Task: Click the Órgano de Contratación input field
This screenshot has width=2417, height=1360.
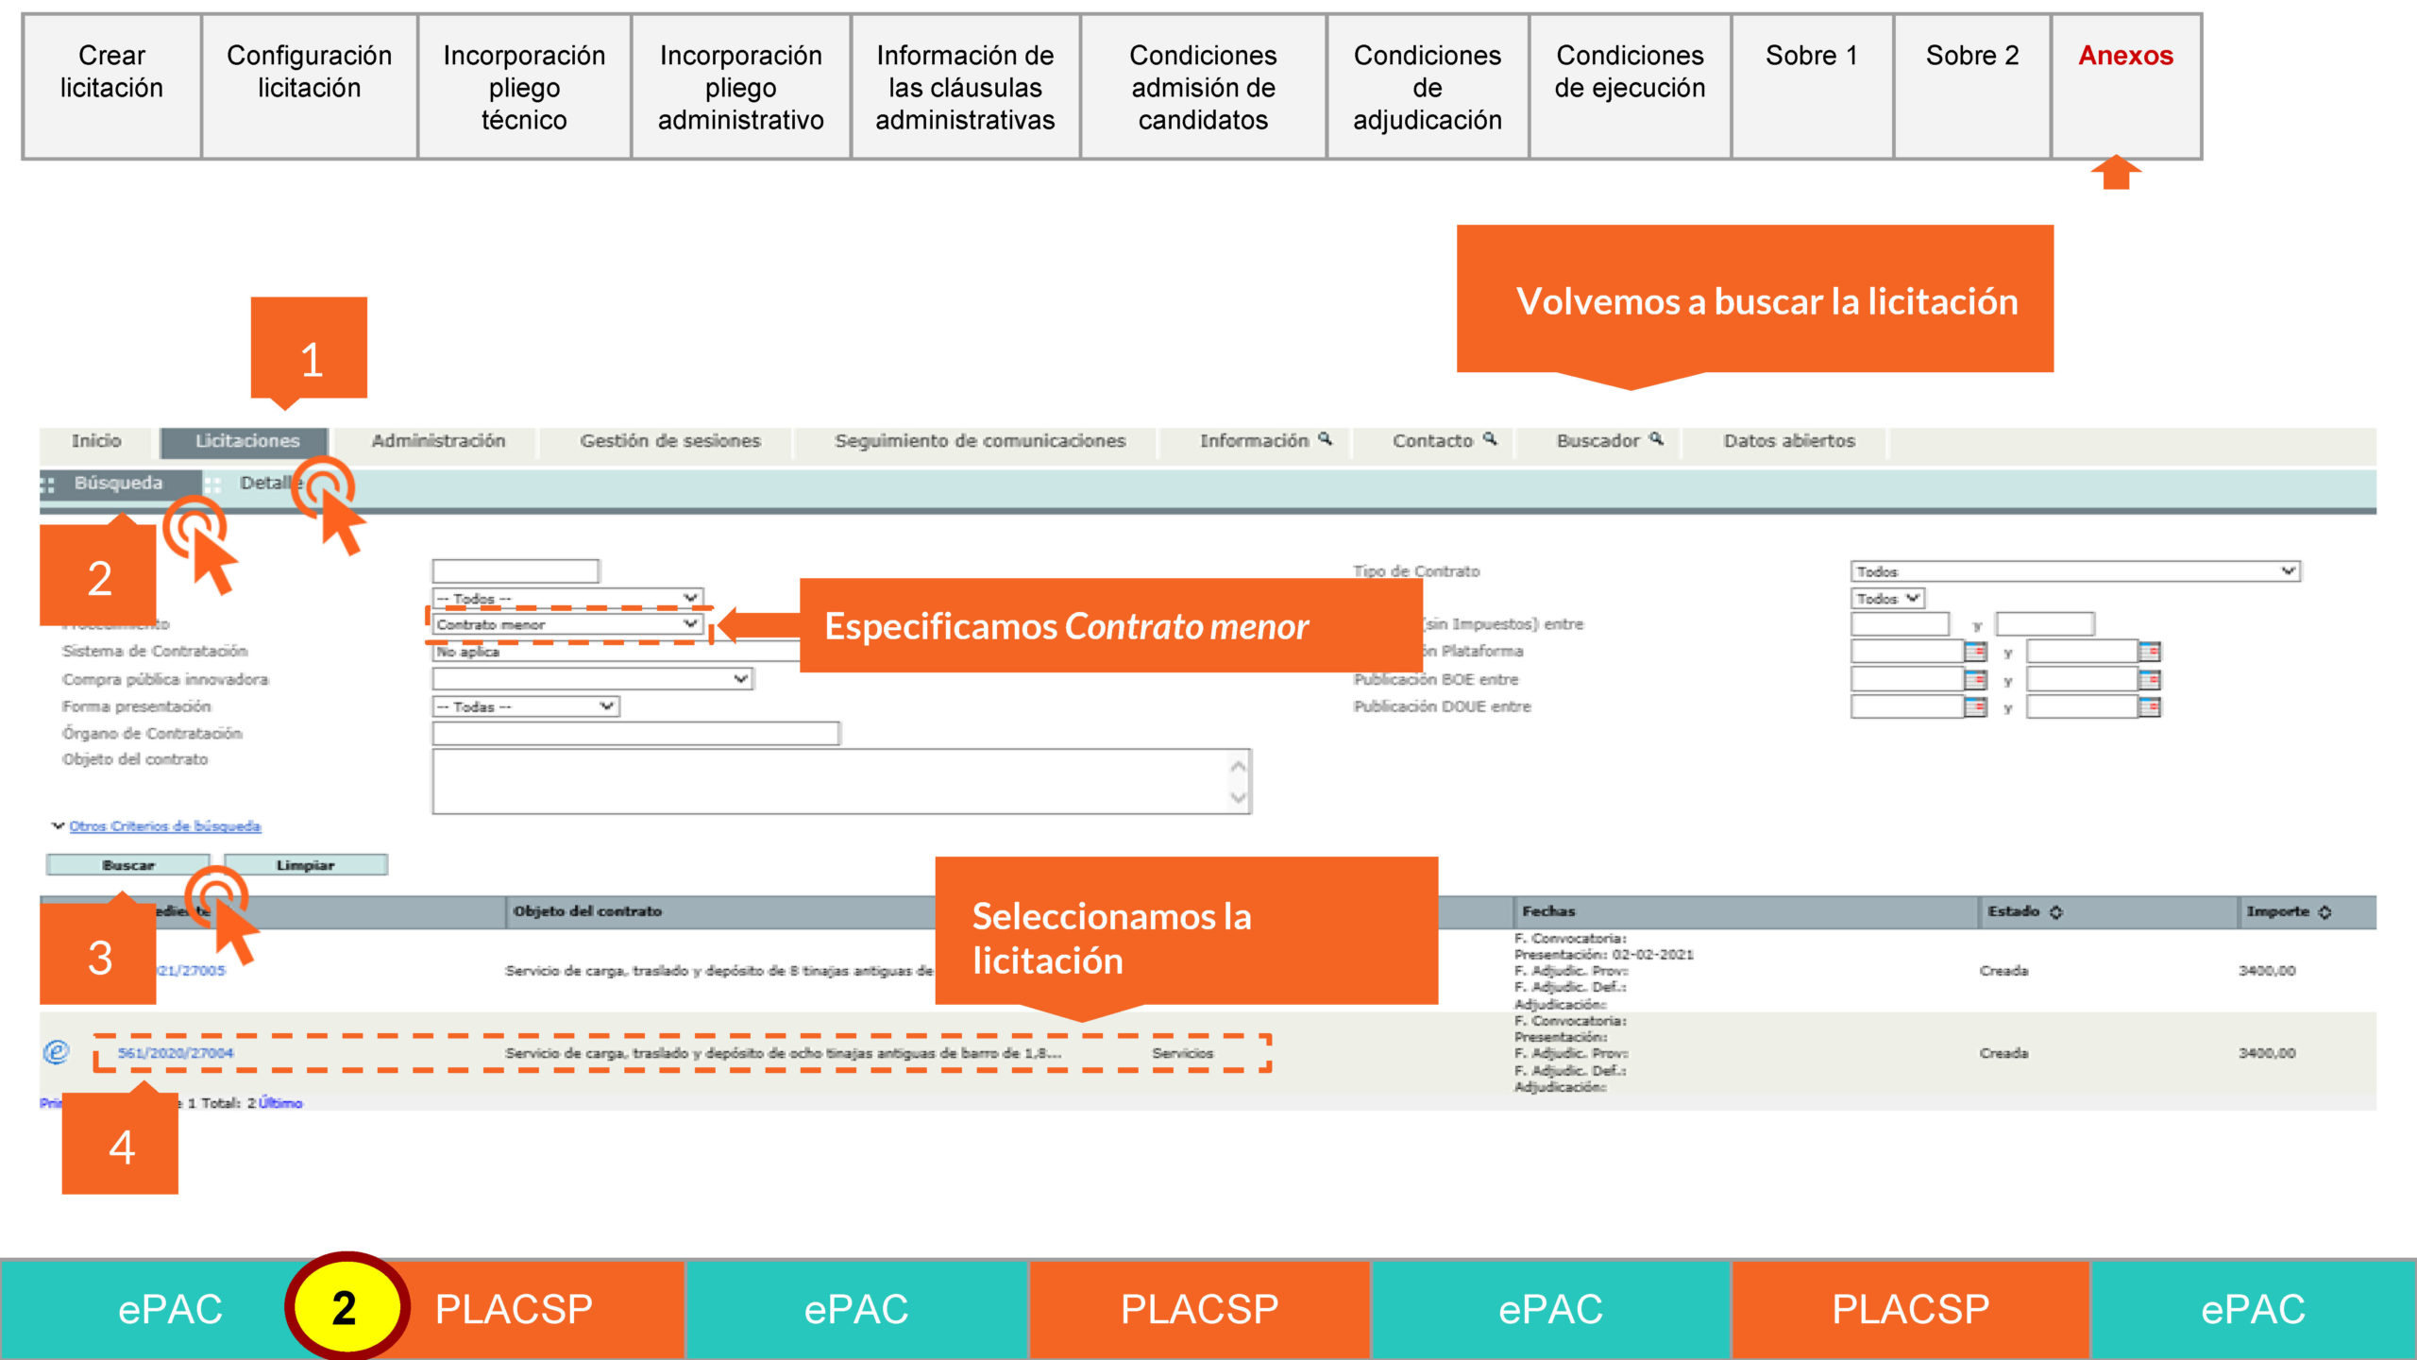Action: click(x=636, y=734)
